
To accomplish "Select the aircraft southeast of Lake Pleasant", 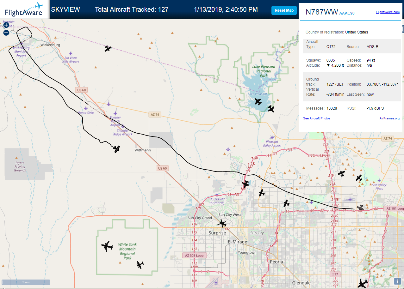I will [x=271, y=109].
